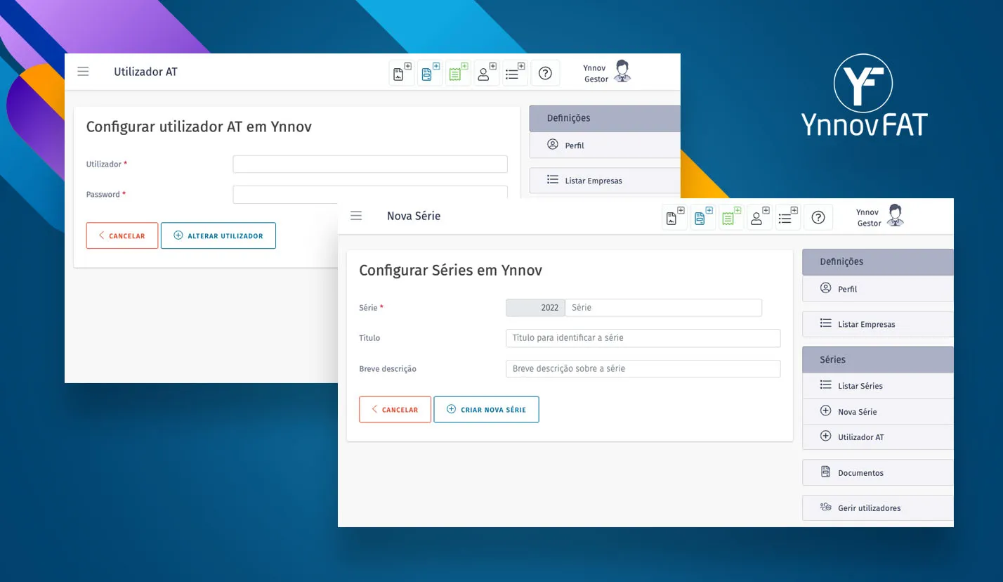The image size is (1003, 582).
Task: Click Ynnov Gestor name in Utilizador AT window
Action: (596, 73)
